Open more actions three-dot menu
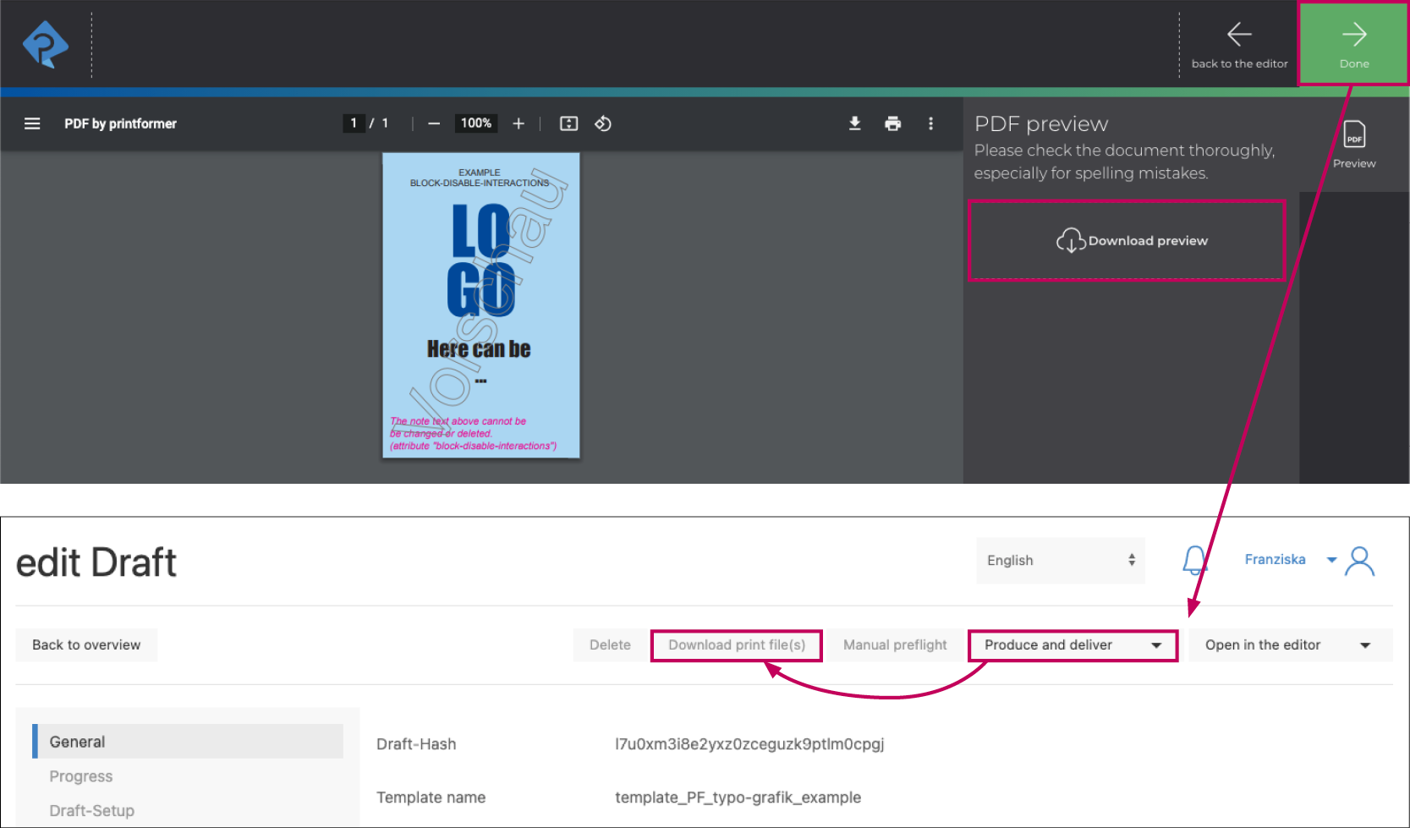 (930, 123)
